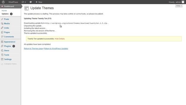Return to Themes page link

tap(33, 49)
